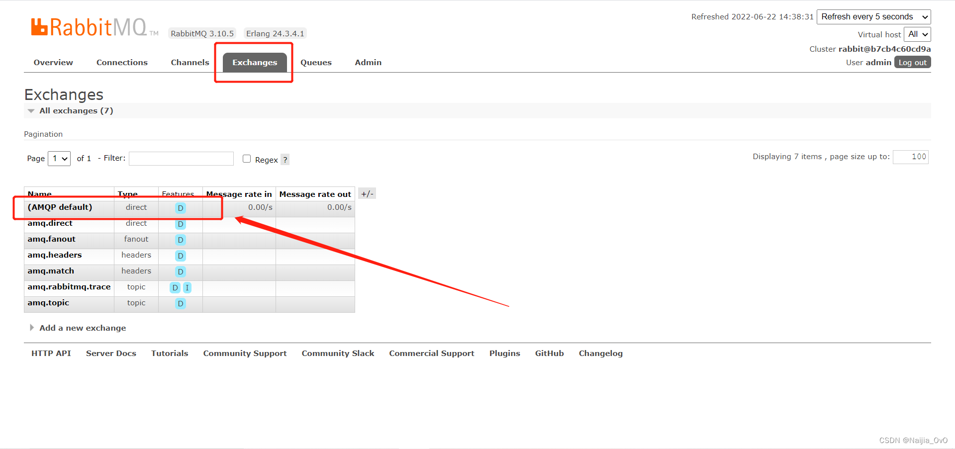Sort by Message rate out header

[x=315, y=194]
